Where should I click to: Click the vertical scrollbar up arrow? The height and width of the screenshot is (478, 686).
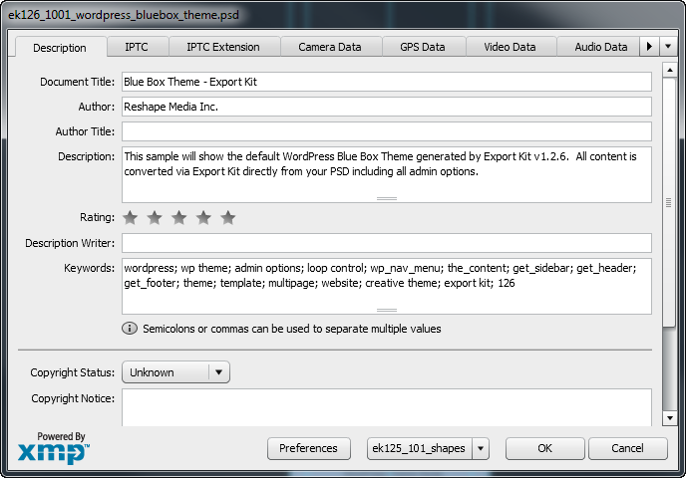(x=670, y=70)
